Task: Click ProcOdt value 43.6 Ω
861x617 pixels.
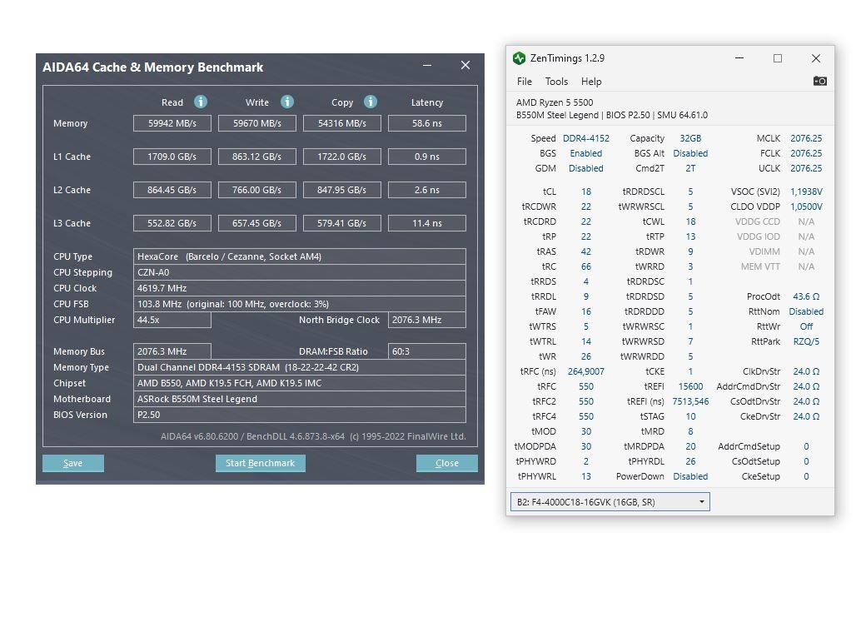Action: tap(806, 296)
